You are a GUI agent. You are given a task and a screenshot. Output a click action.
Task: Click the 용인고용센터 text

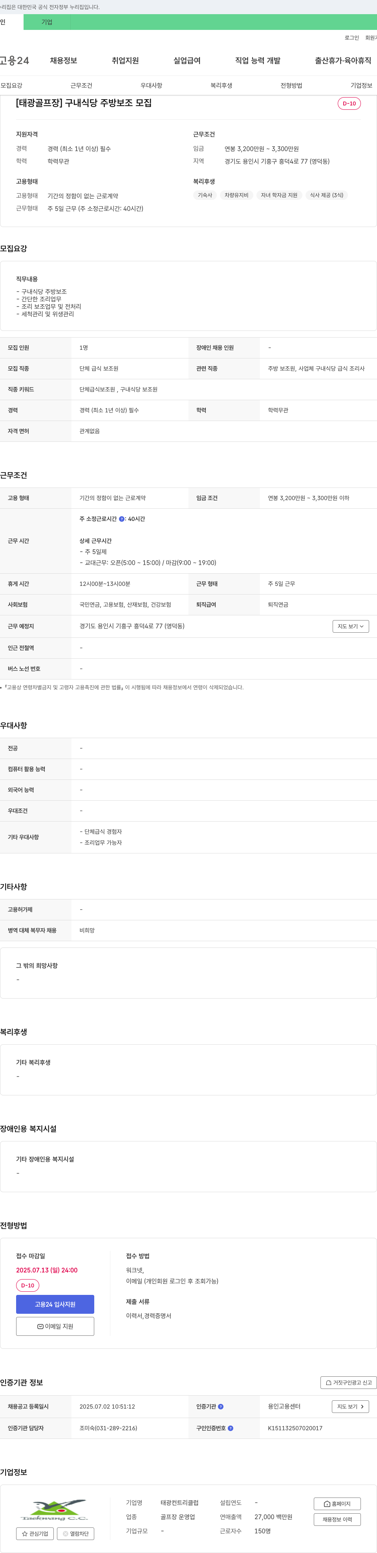tap(284, 1407)
